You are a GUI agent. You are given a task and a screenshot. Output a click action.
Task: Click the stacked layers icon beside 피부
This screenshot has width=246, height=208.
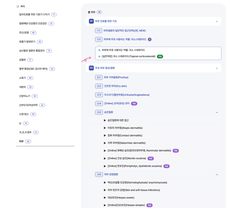pyautogui.click(x=89, y=12)
